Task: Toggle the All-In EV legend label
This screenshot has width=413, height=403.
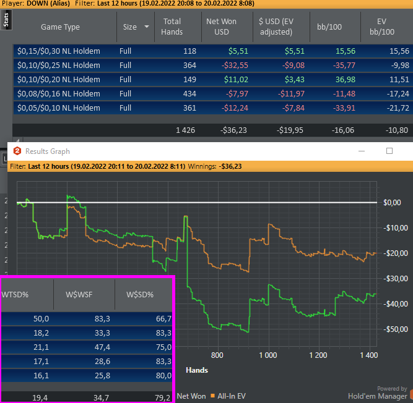Action: click(232, 396)
